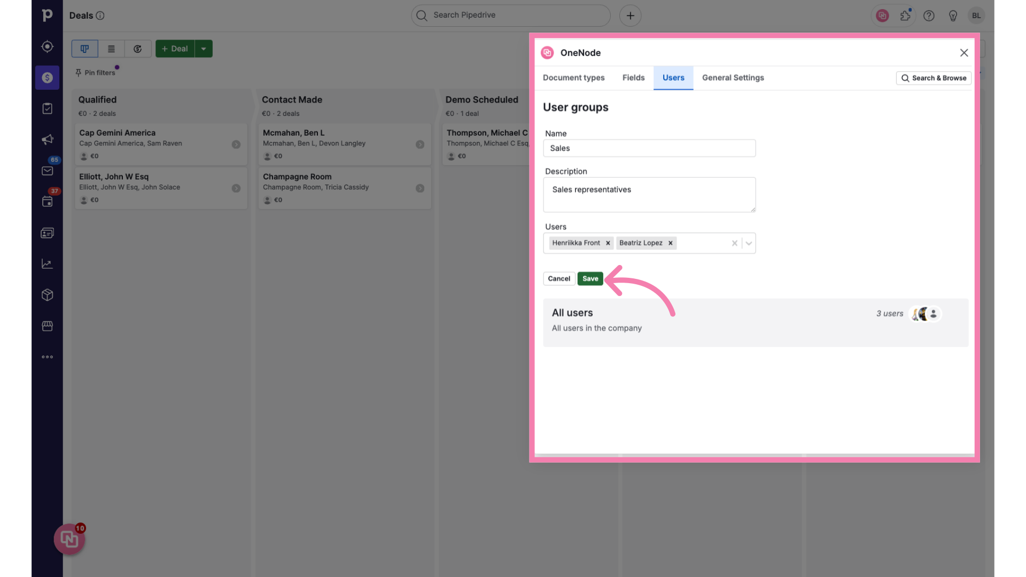
Task: Open help question mark icon
Action: click(929, 15)
